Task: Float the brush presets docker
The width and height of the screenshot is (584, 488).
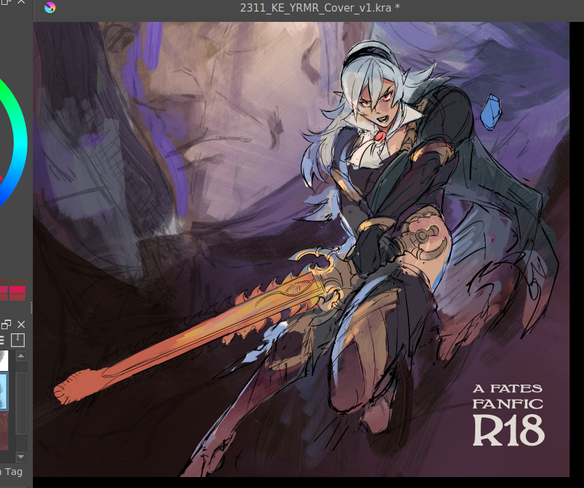Action: click(x=6, y=324)
